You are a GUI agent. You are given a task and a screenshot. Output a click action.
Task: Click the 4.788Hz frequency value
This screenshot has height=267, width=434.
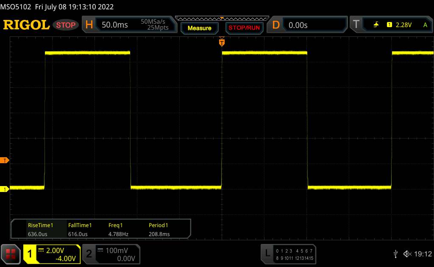coord(118,234)
